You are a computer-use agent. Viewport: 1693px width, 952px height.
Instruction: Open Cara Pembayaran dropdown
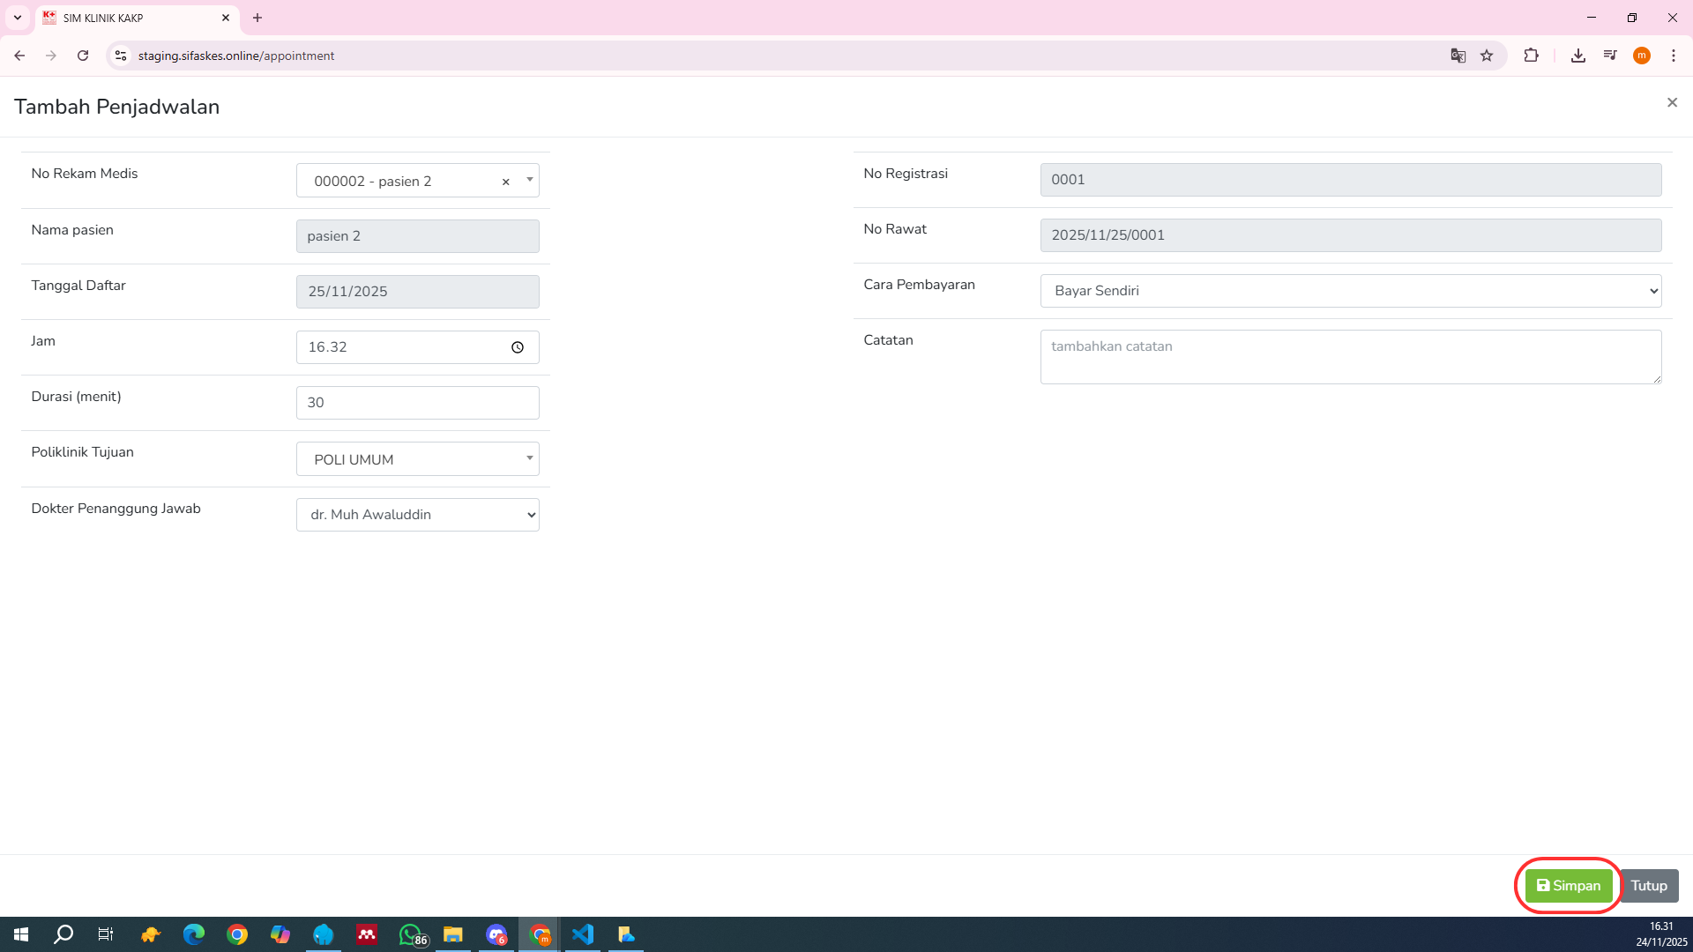coord(1350,291)
